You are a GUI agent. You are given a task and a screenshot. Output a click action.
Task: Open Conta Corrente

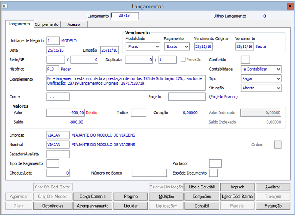(x=93, y=197)
